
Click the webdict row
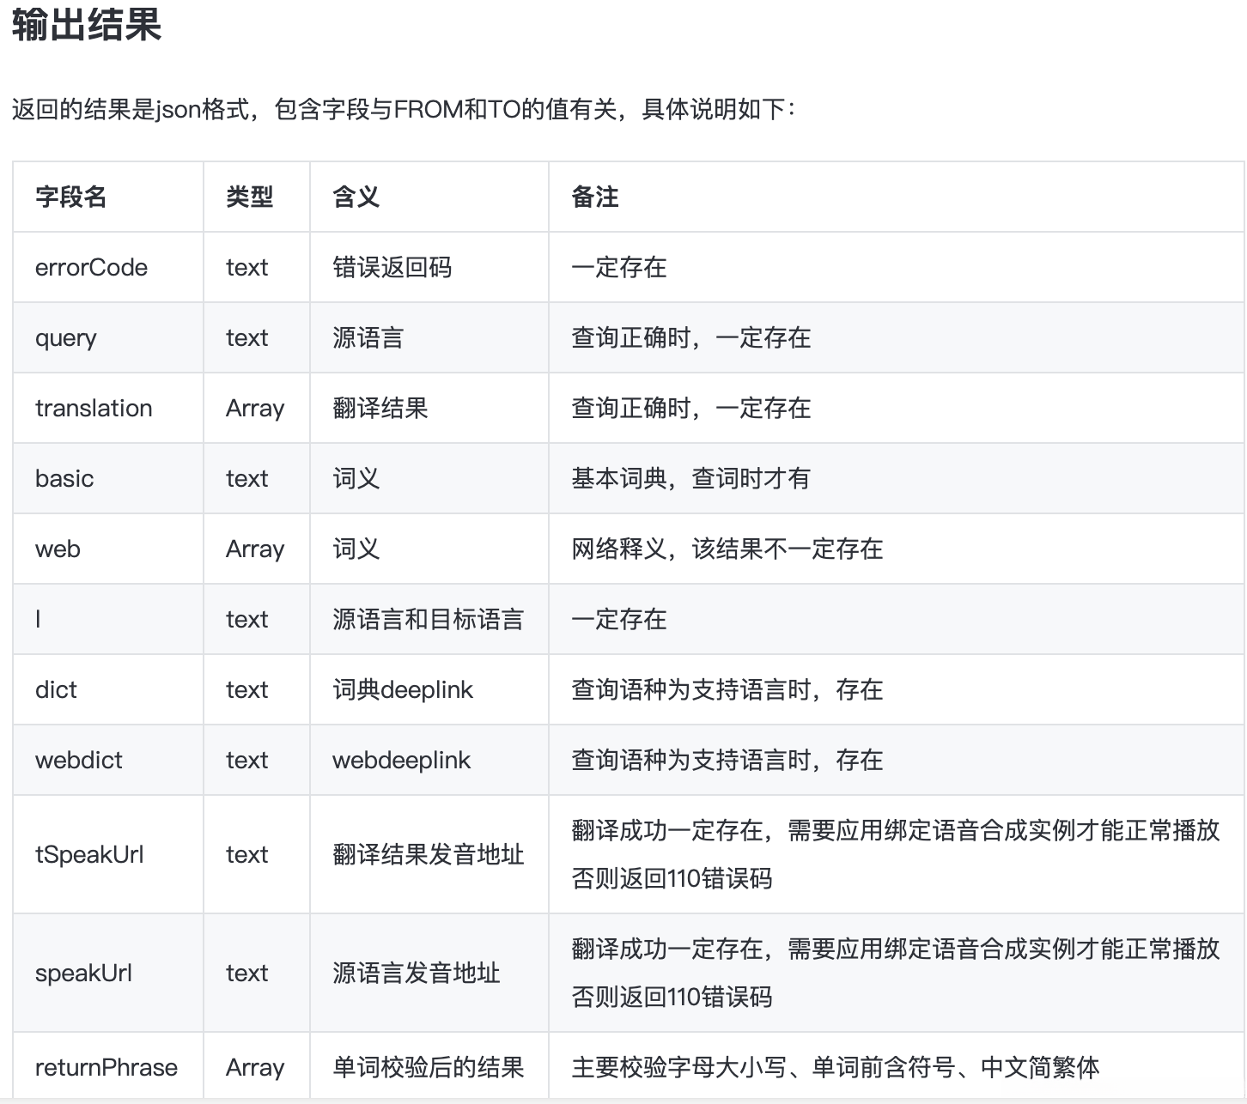tap(79, 760)
